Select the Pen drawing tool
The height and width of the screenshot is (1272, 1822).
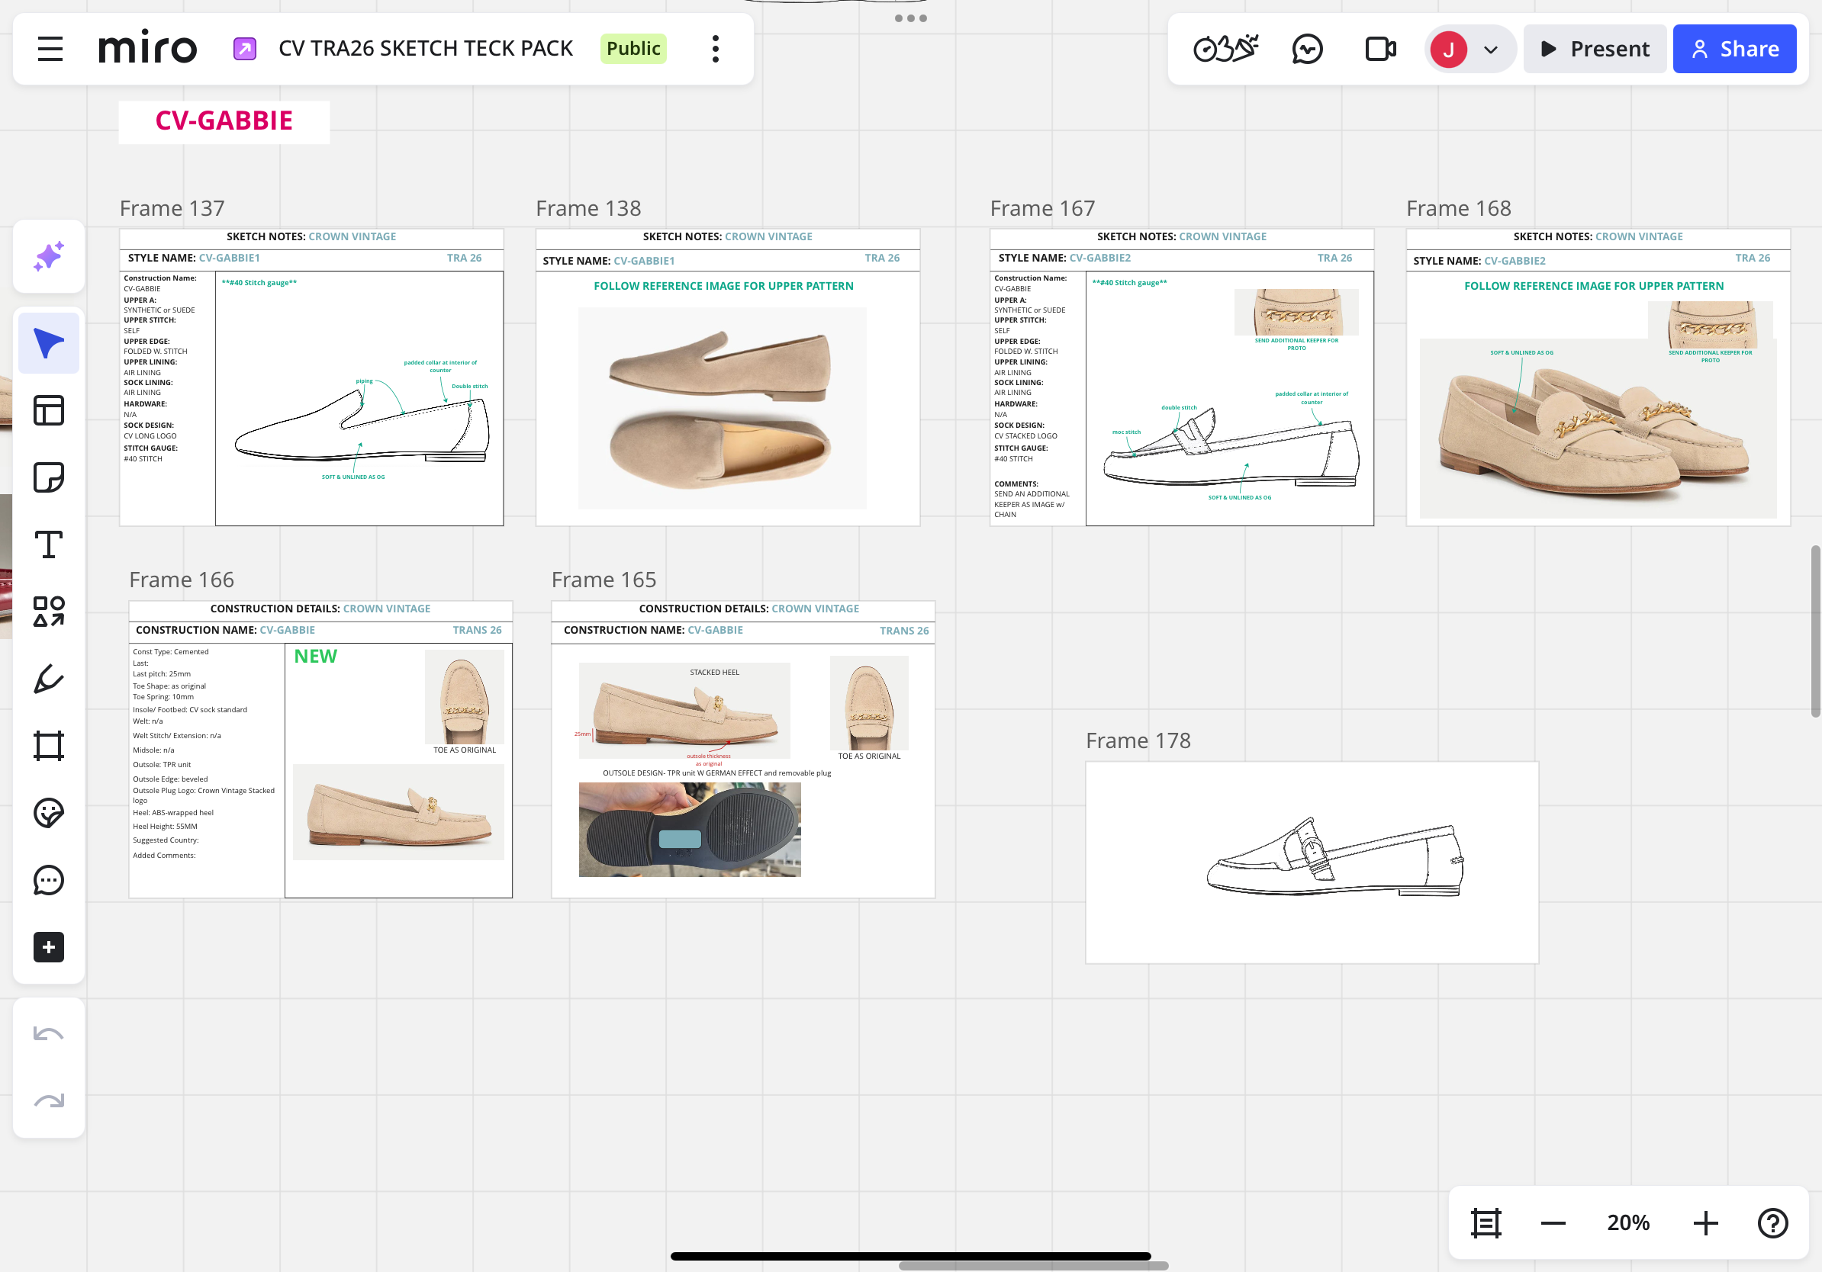tap(48, 679)
